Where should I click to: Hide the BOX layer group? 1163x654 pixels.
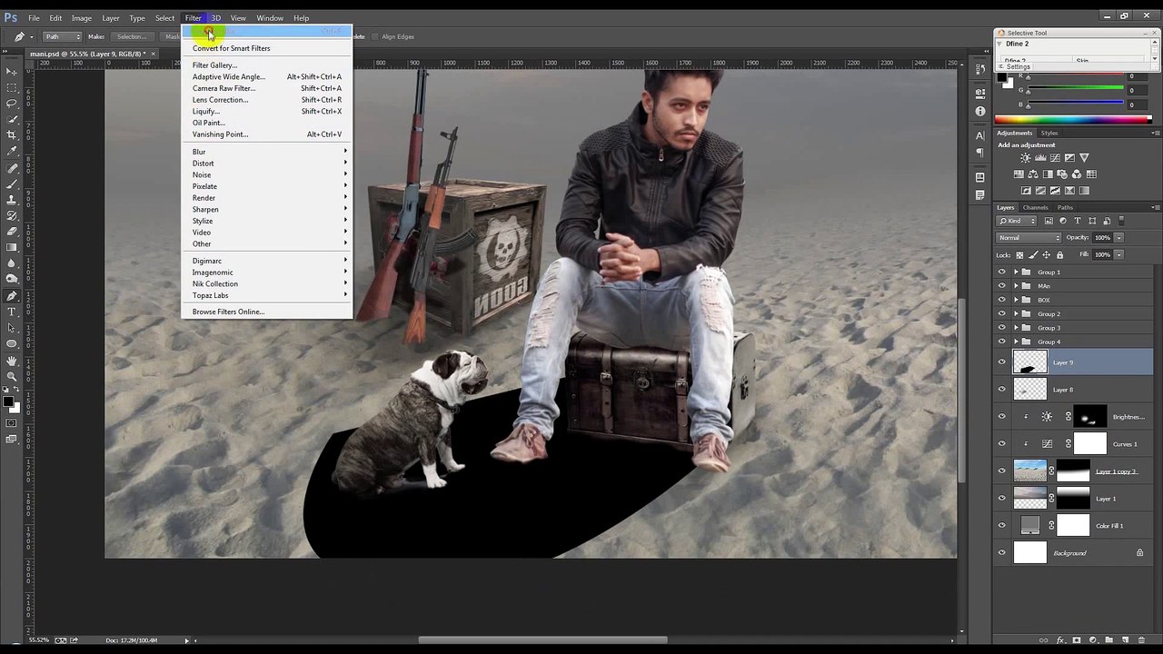(x=1002, y=300)
